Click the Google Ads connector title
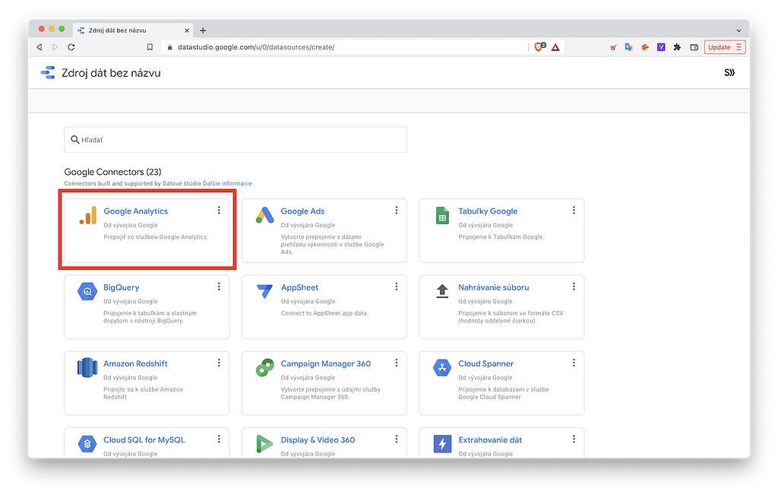 pos(302,211)
